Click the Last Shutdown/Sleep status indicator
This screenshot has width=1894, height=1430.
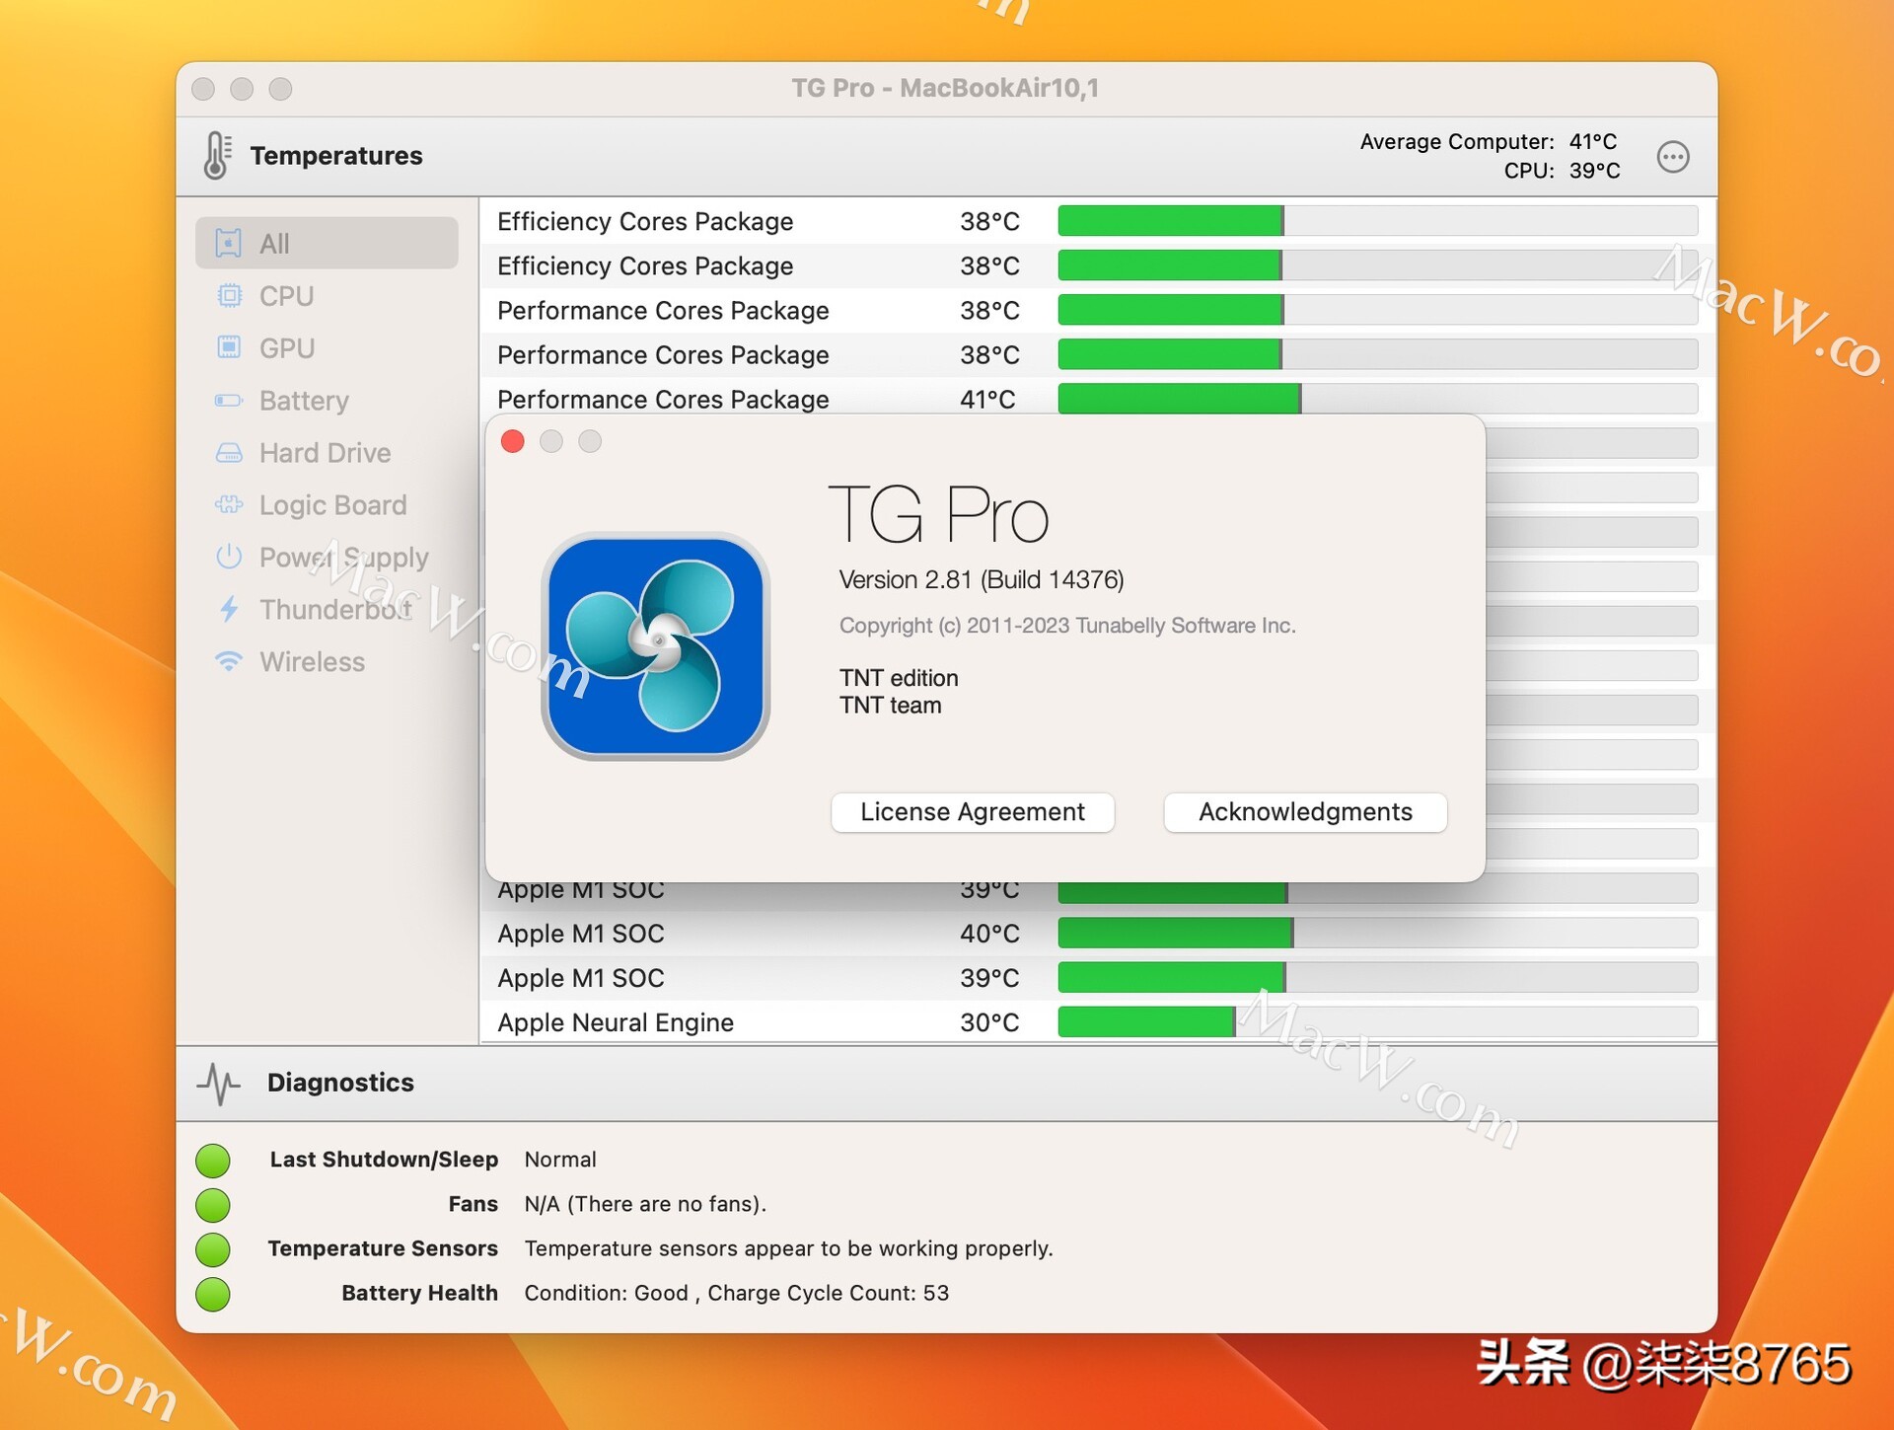213,1161
